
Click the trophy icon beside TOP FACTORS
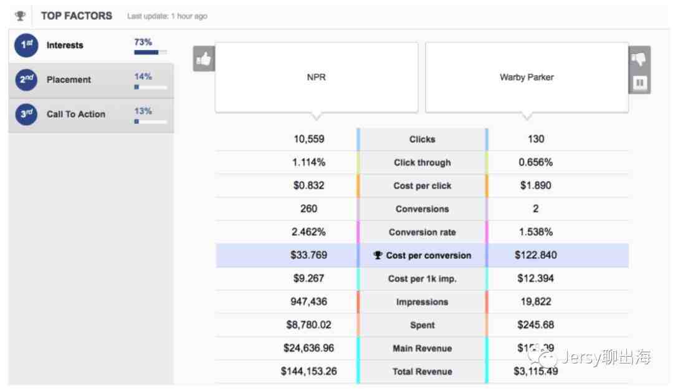(x=20, y=16)
